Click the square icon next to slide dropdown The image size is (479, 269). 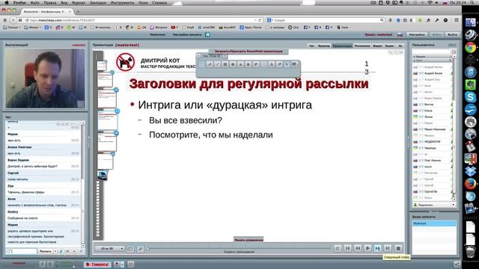pos(130,249)
